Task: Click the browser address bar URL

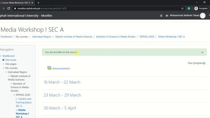Action: coord(42,9)
